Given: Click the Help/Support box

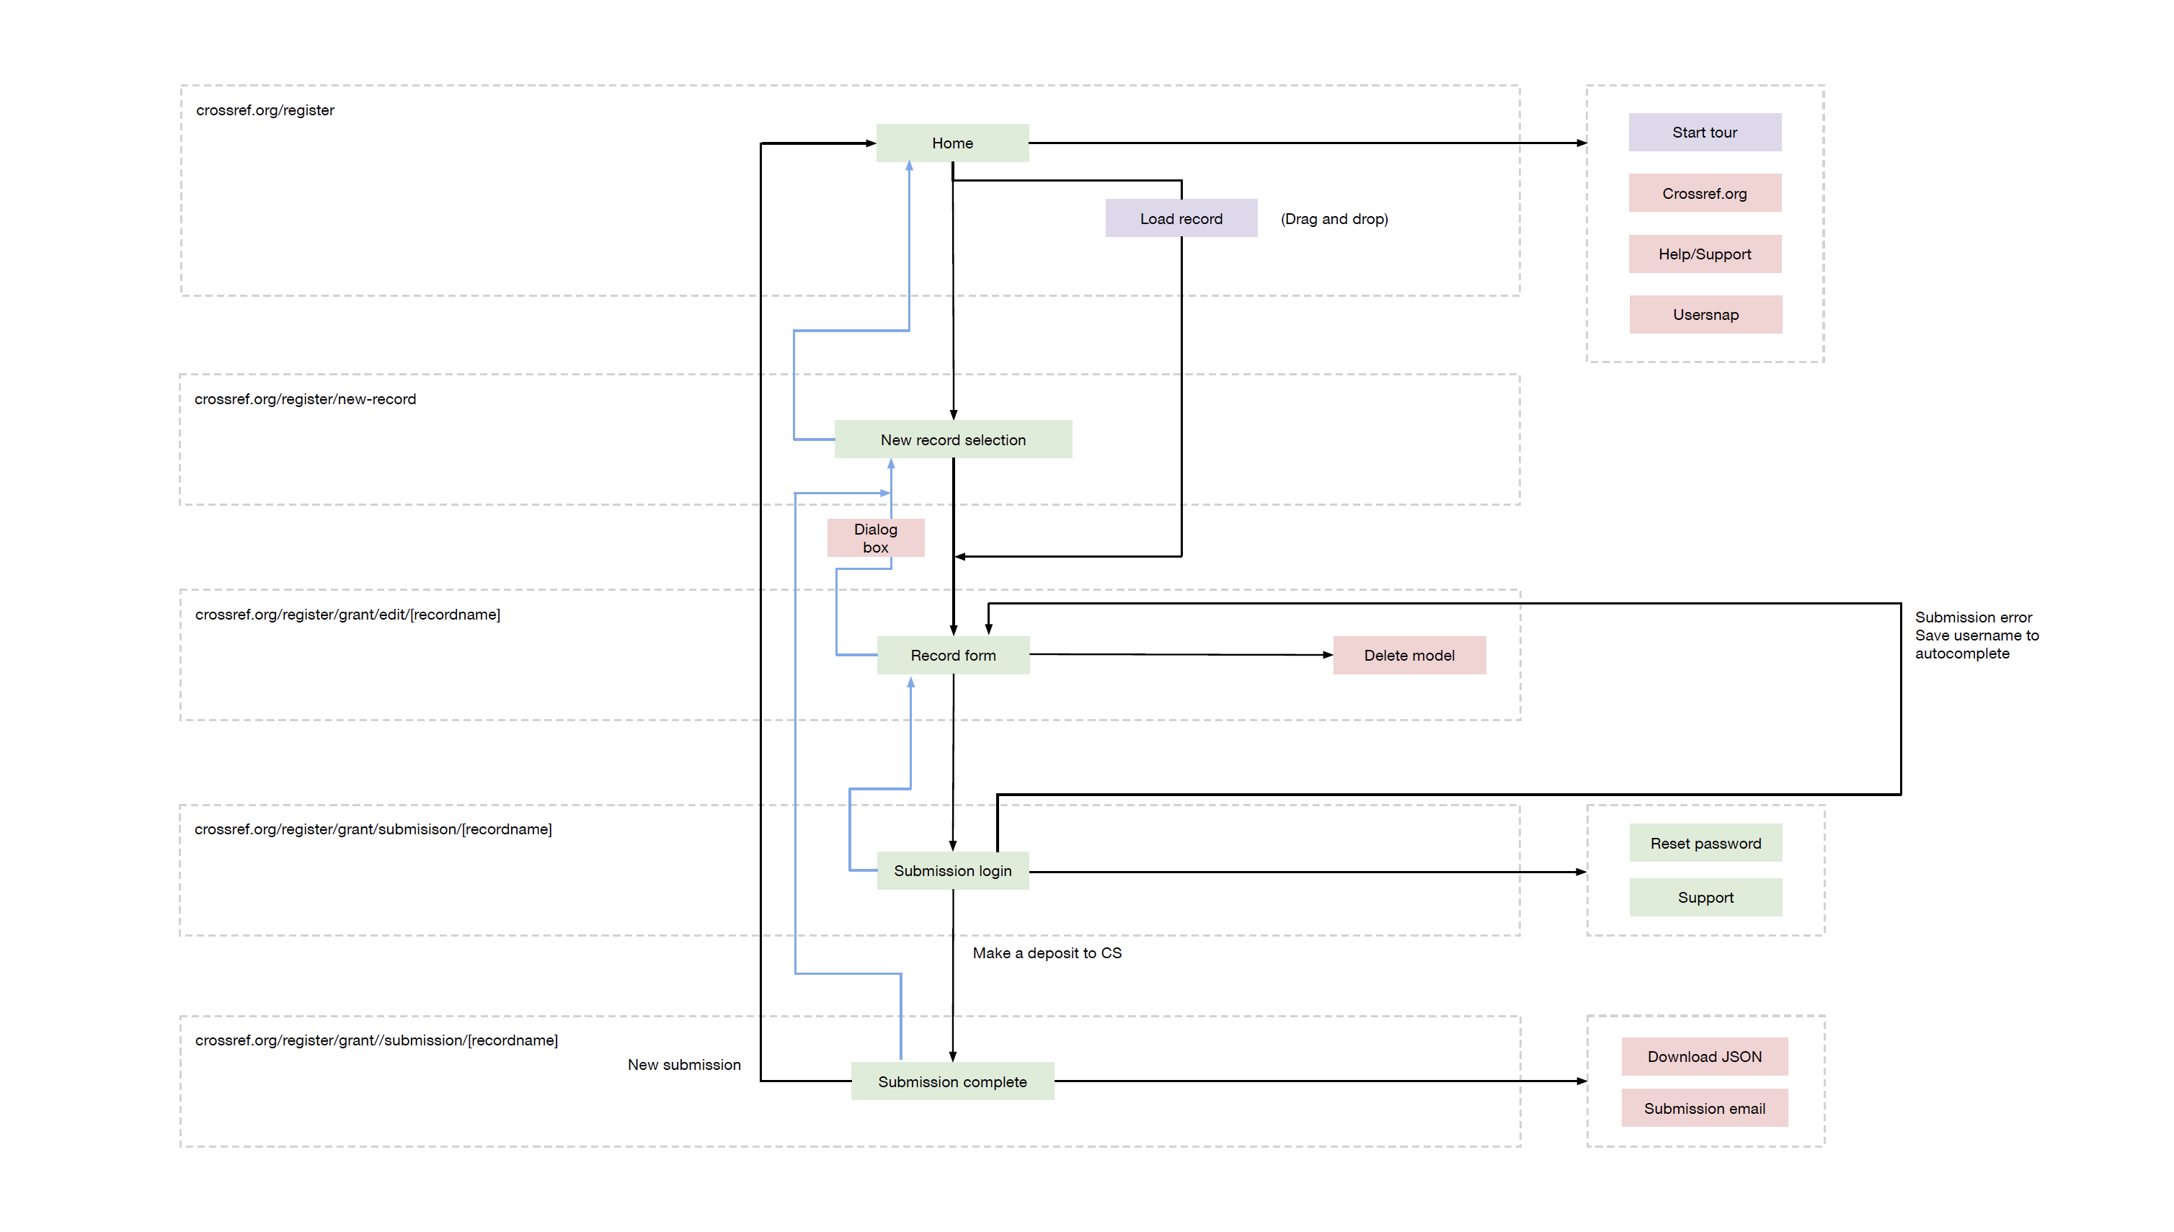Looking at the screenshot, I should (x=1703, y=254).
